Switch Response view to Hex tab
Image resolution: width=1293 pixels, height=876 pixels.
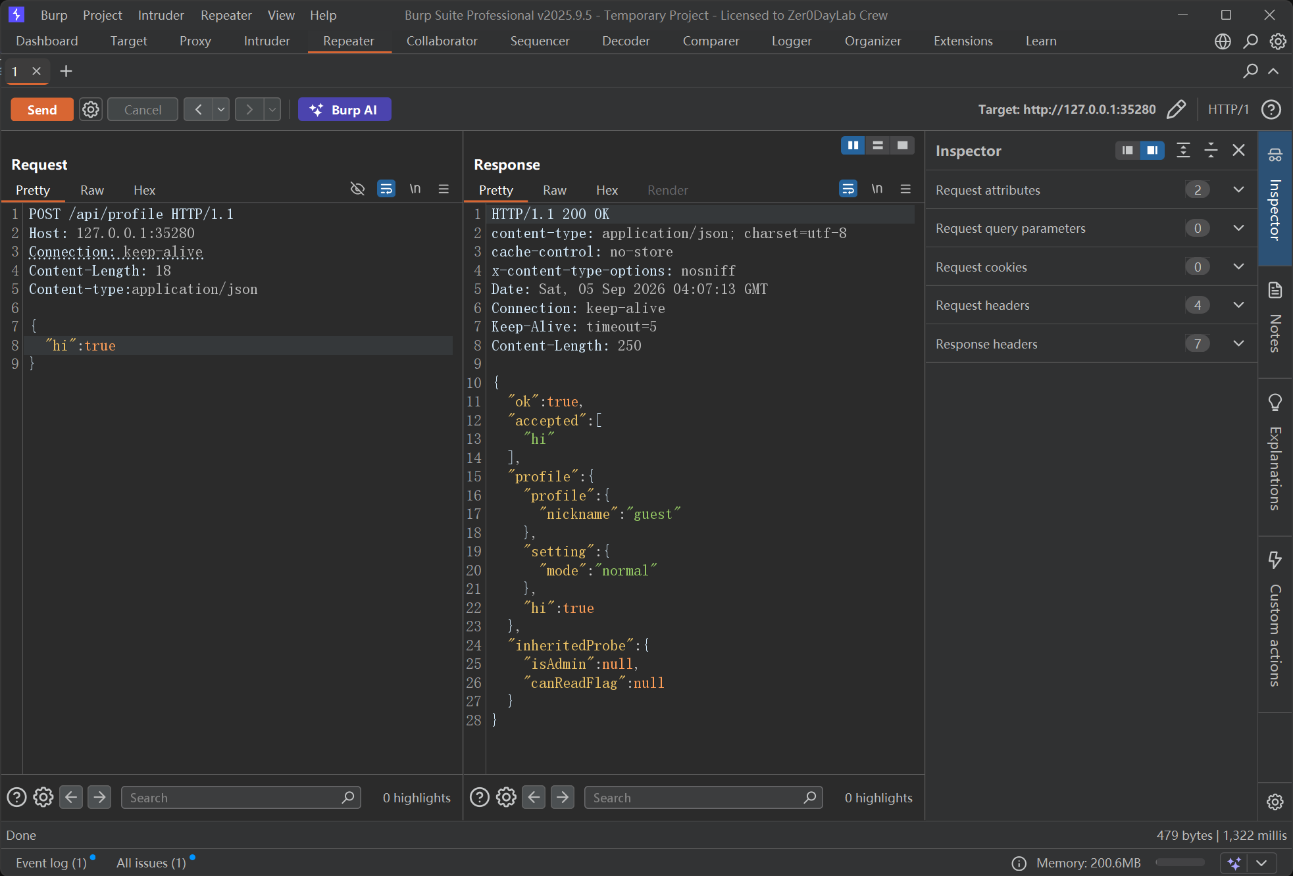[x=607, y=190]
